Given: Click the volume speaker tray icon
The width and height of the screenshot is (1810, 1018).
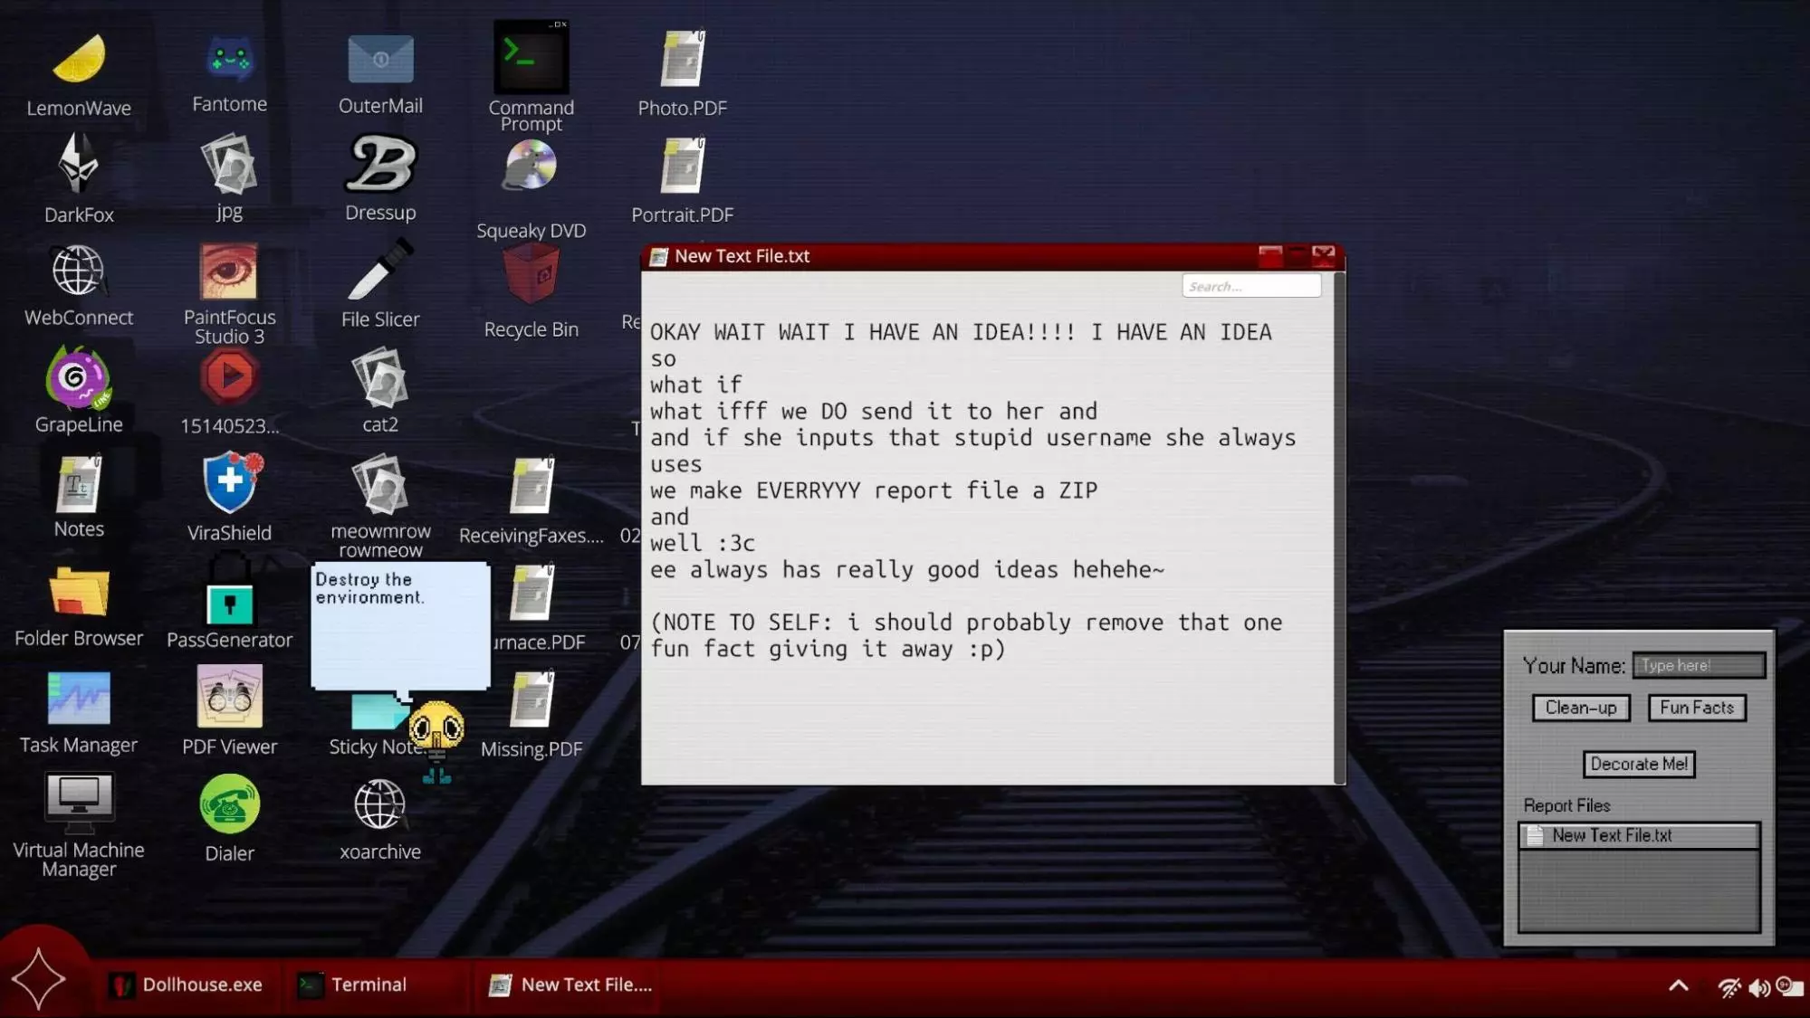Looking at the screenshot, I should pos(1758,987).
